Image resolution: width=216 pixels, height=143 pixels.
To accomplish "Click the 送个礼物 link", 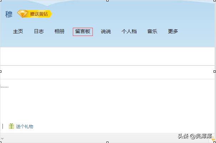I will coord(25,126).
